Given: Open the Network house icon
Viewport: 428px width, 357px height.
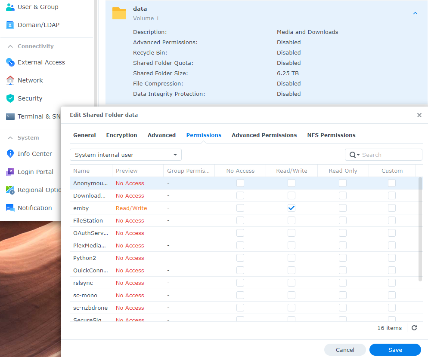Looking at the screenshot, I should pos(10,80).
